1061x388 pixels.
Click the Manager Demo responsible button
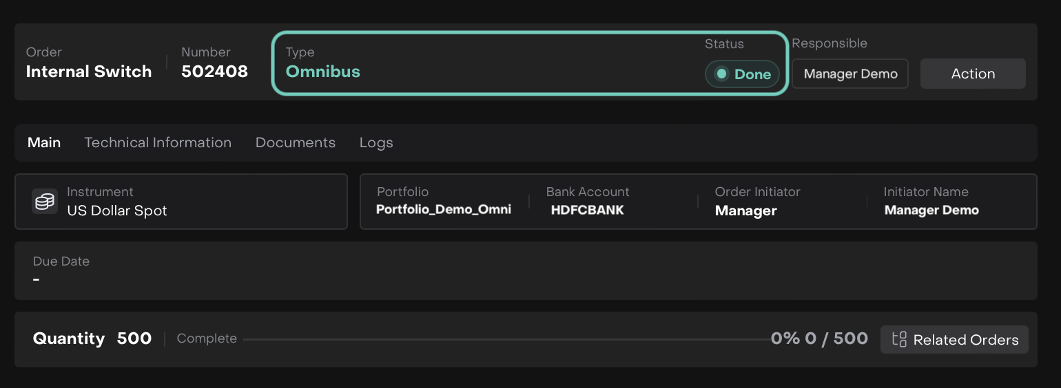point(850,74)
